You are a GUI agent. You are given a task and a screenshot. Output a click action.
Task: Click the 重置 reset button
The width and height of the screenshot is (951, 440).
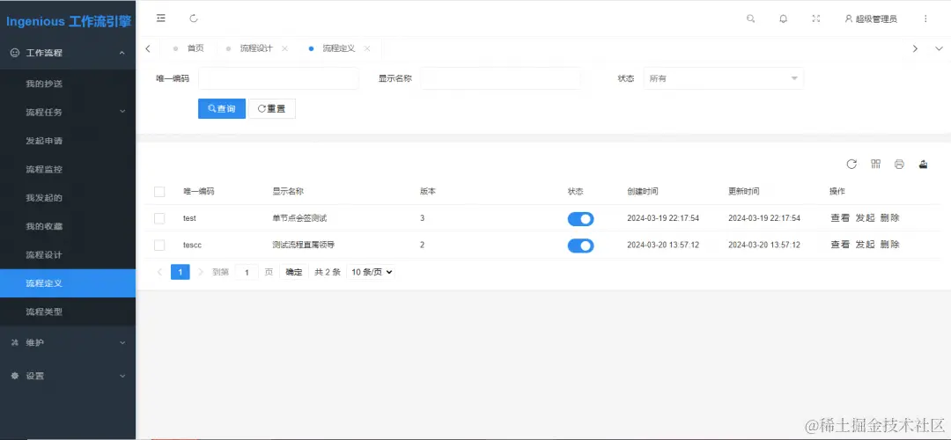pos(272,108)
